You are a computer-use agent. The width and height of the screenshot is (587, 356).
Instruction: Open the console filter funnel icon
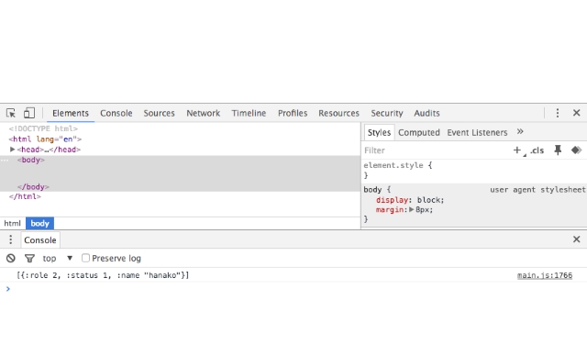(29, 259)
